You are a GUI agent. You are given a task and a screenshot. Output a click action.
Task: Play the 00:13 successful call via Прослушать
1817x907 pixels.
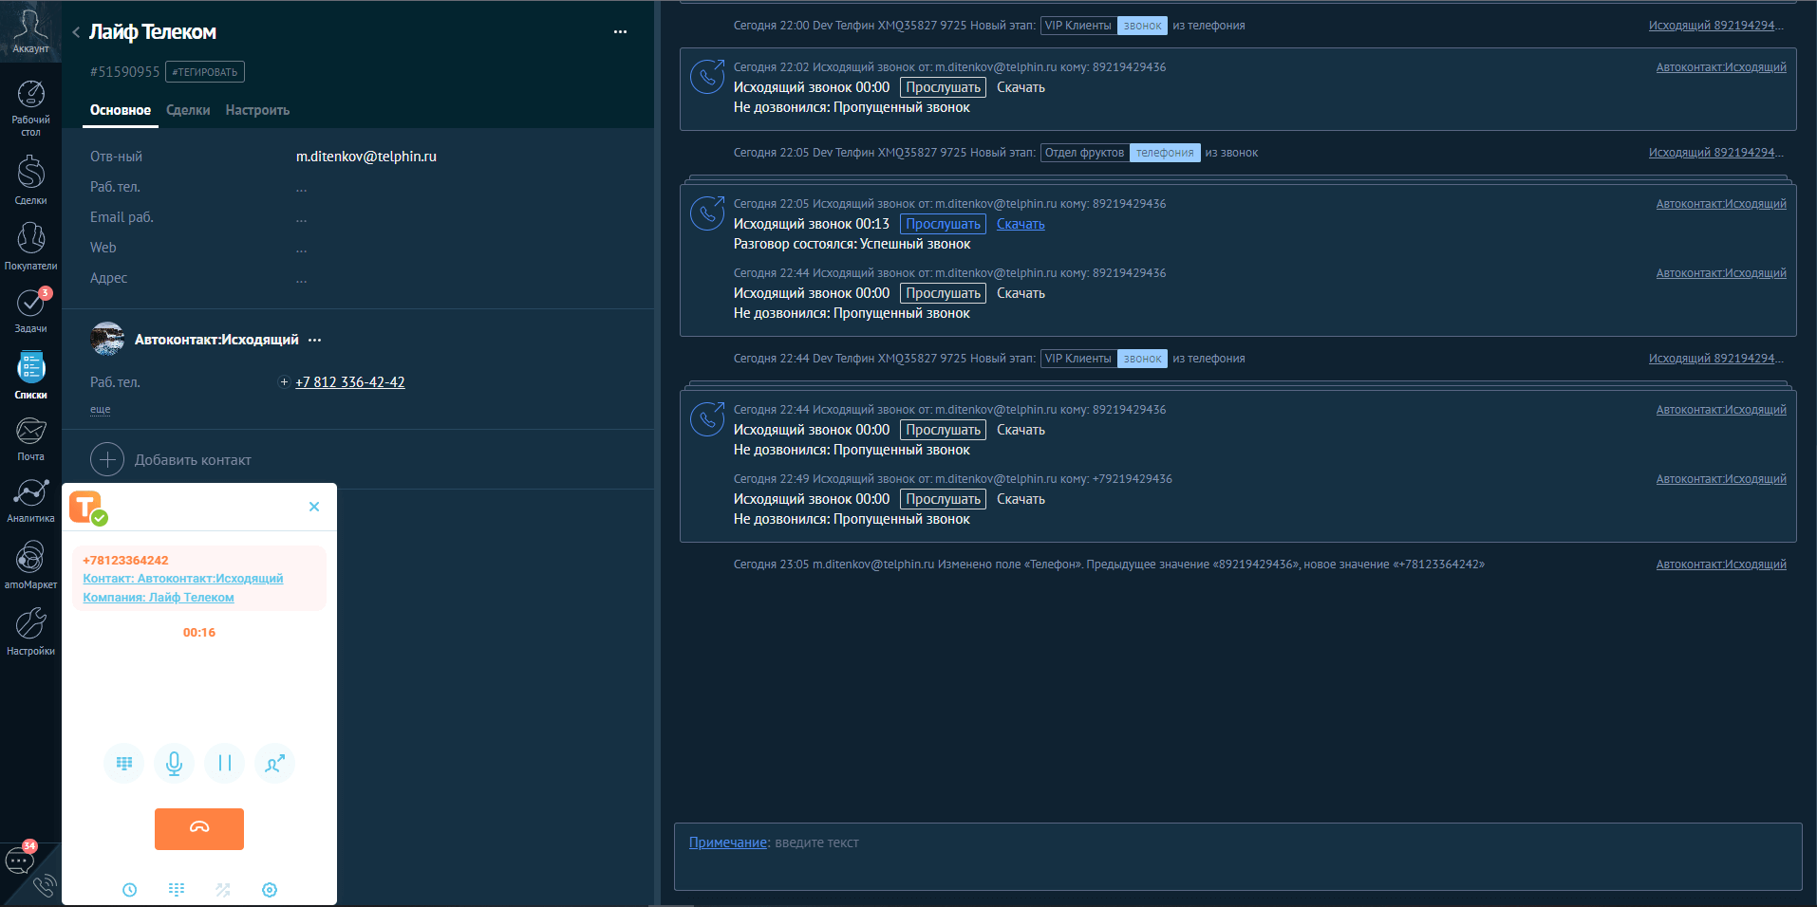point(944,224)
